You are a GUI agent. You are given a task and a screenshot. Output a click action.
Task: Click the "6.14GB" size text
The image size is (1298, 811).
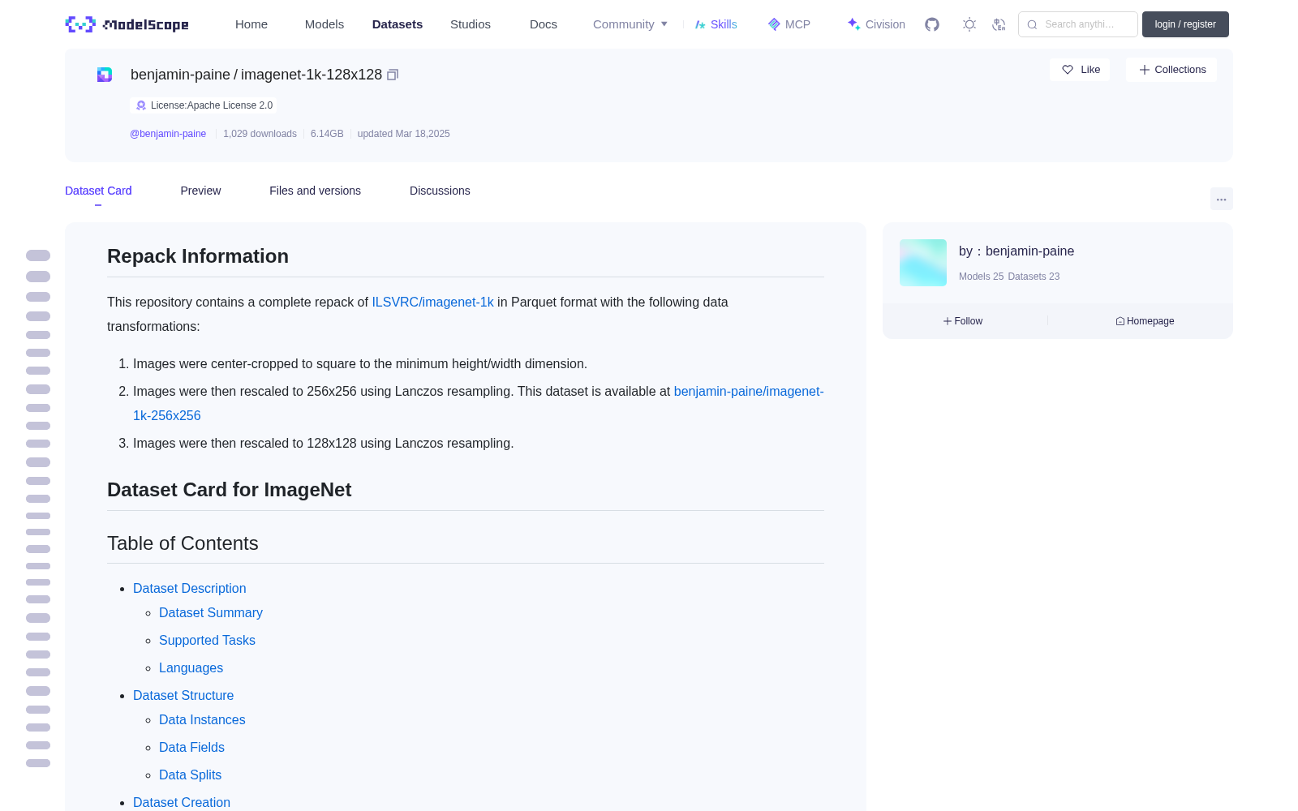point(327,134)
